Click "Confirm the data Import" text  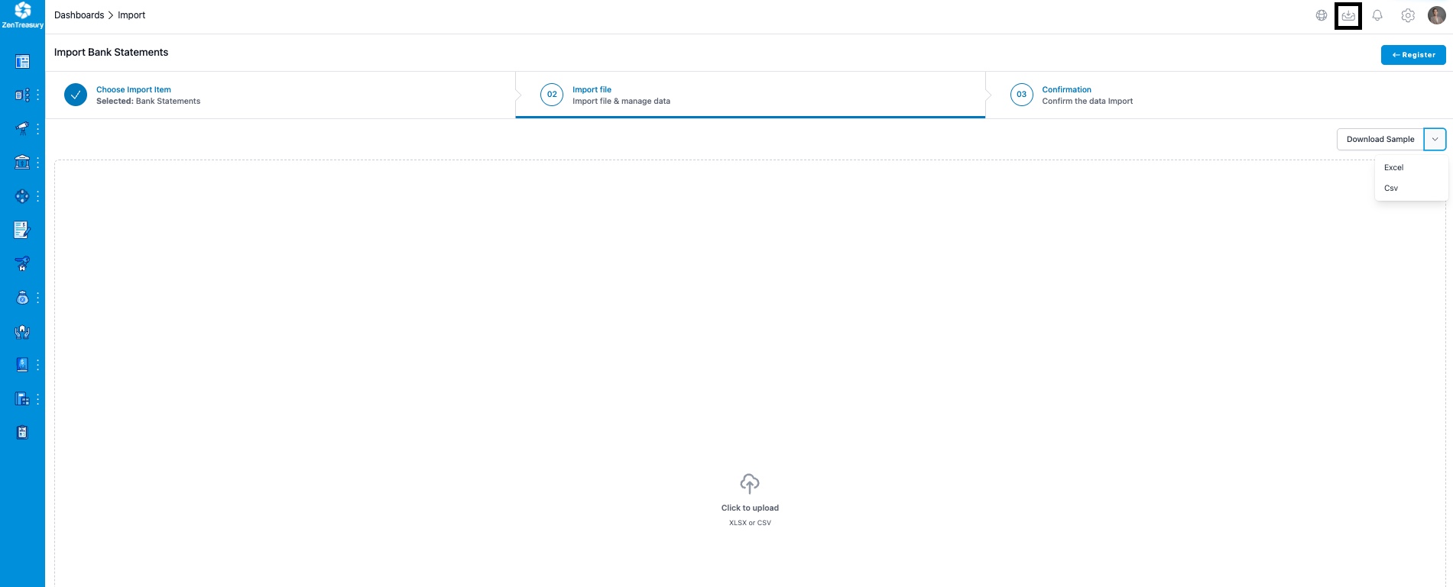[x=1087, y=101]
